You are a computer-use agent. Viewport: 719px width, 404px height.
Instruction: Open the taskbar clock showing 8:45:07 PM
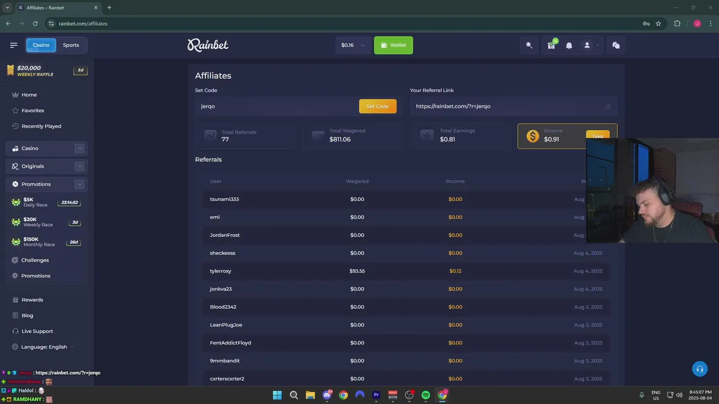700,395
